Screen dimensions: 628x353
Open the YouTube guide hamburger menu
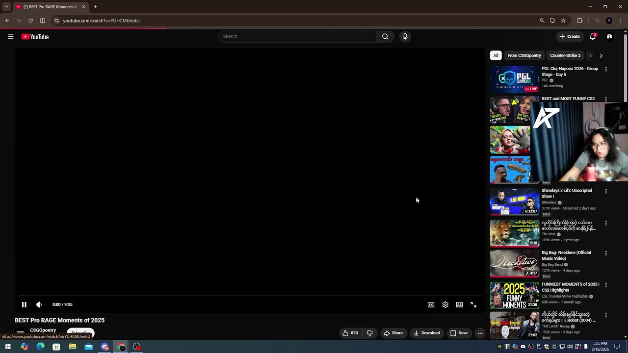10,37
